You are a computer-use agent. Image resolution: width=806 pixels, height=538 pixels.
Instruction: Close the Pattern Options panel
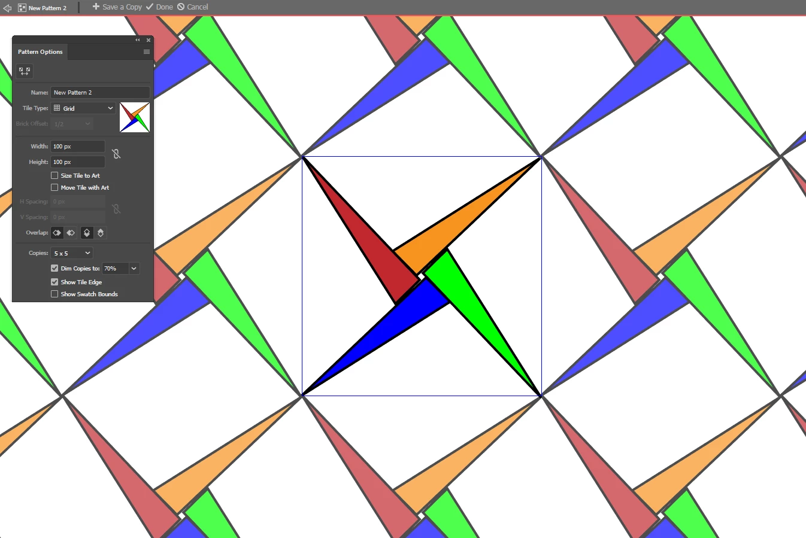(149, 40)
